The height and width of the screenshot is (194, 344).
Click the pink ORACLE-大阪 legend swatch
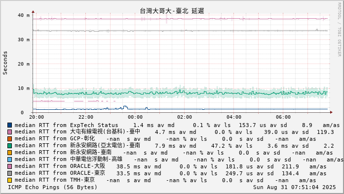click(x=10, y=166)
